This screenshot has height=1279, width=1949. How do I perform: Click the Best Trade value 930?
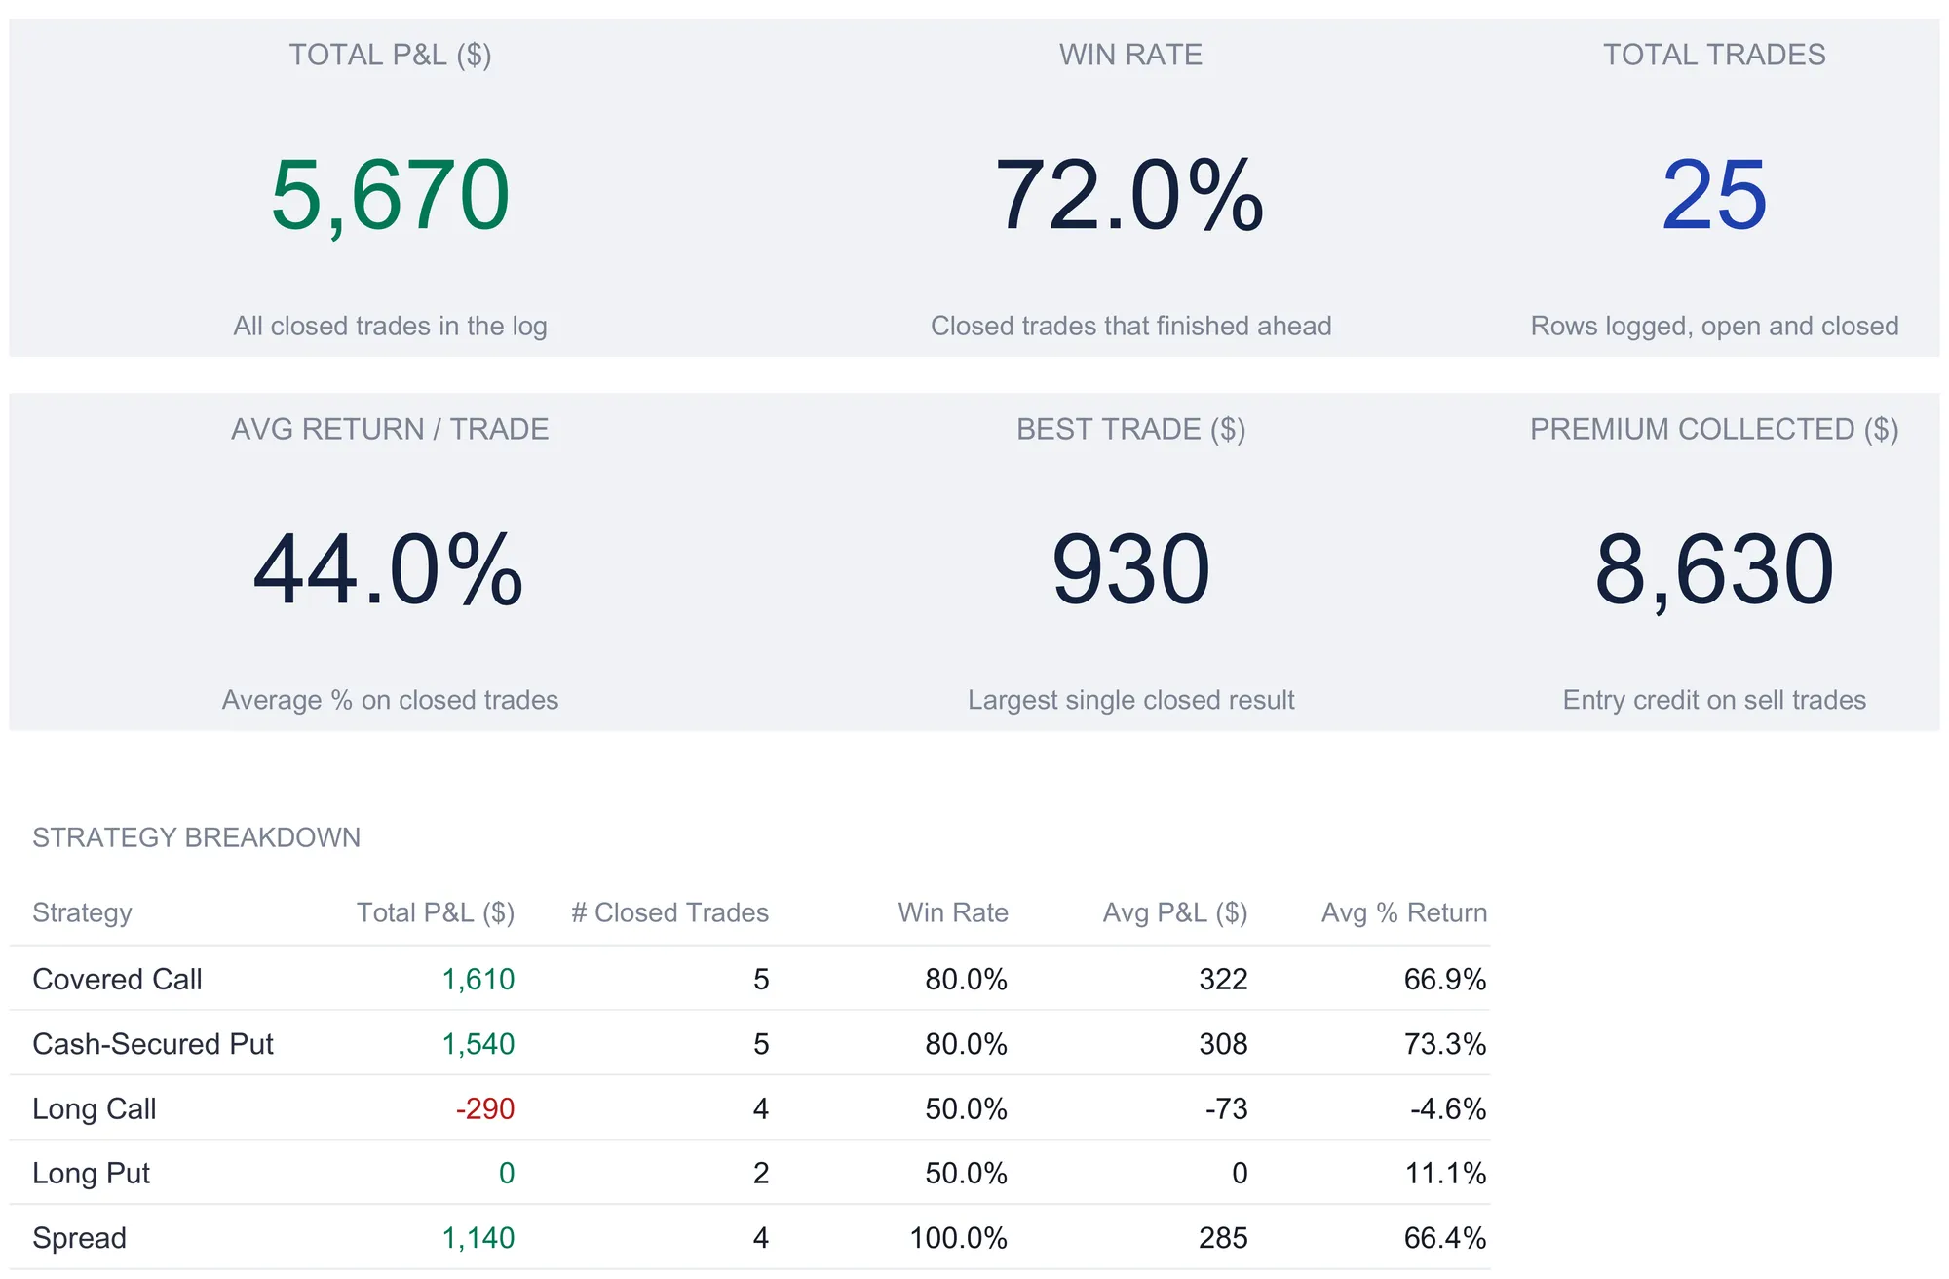click(x=1130, y=570)
